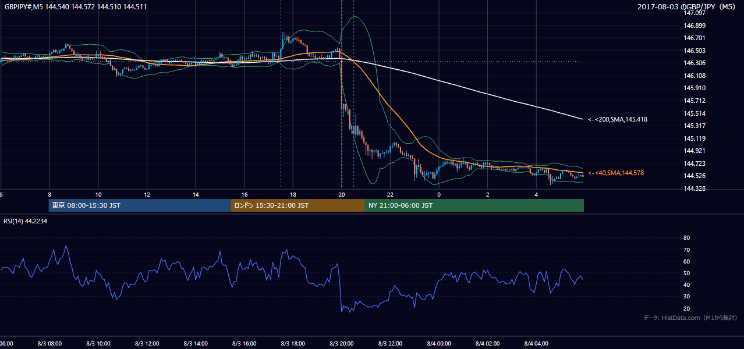This screenshot has width=744, height=349.
Task: Click the RSI axis level 70
Action: pyautogui.click(x=686, y=250)
